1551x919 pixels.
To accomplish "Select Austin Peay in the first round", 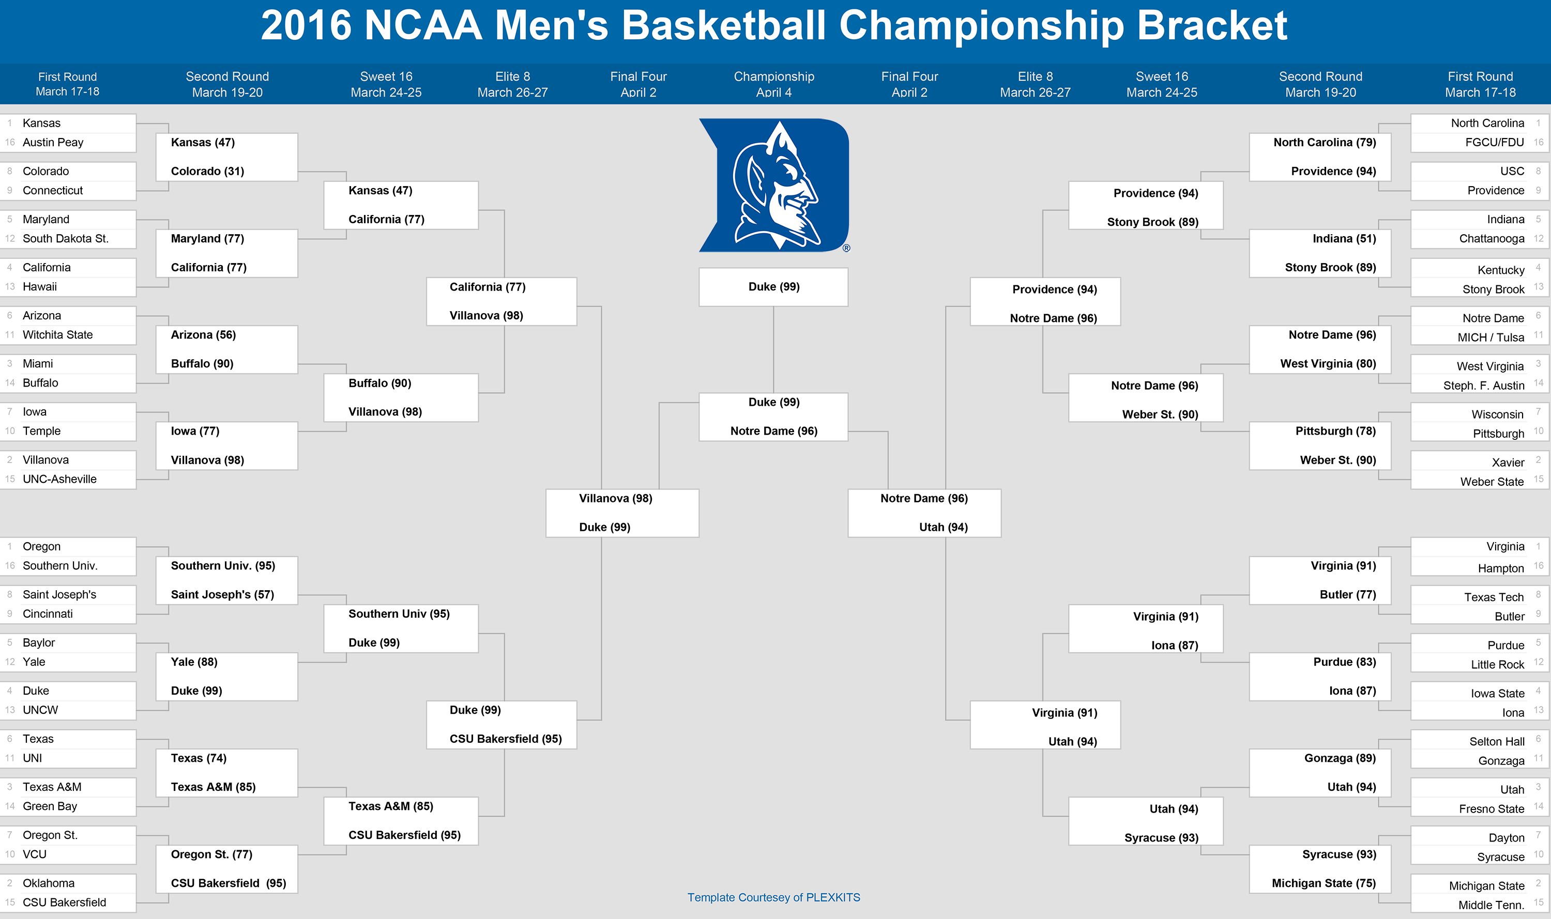I will [53, 143].
